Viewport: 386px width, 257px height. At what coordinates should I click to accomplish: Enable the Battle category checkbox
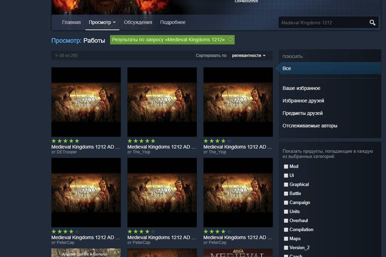click(286, 194)
